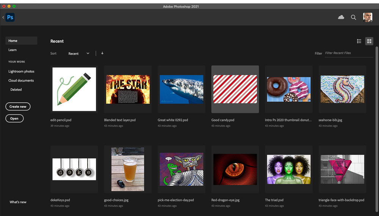Open the cloud sync status icon
The width and height of the screenshot is (379, 216).
[x=341, y=17]
